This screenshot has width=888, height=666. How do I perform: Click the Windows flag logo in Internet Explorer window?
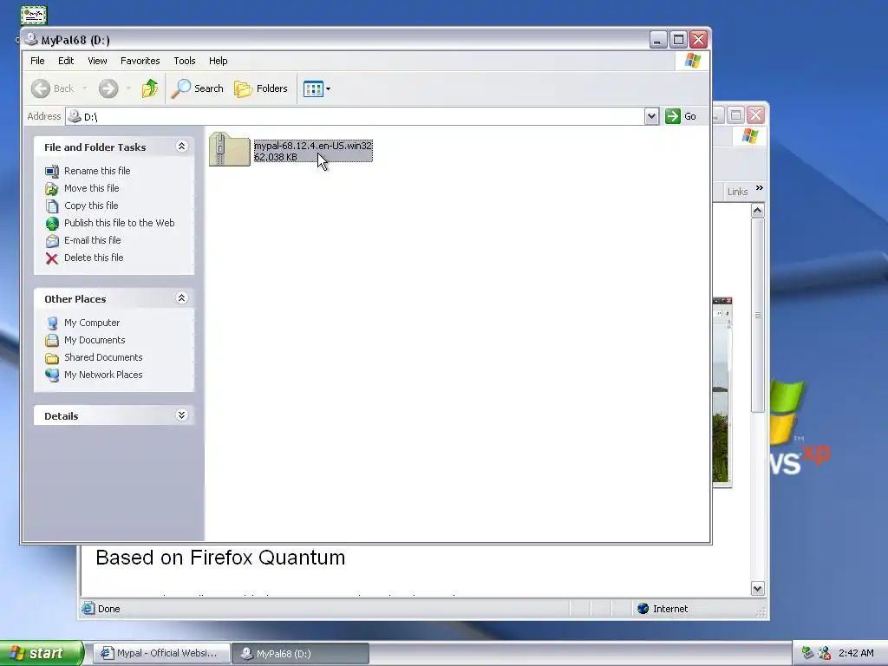[x=750, y=136]
